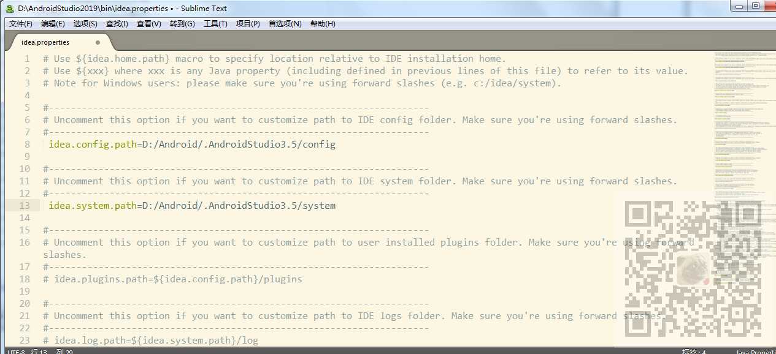Click line number 18 in the gutter

[x=25, y=279]
